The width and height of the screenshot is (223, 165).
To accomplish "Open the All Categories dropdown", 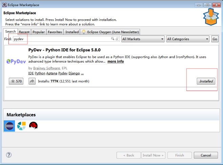I will click(x=187, y=39).
